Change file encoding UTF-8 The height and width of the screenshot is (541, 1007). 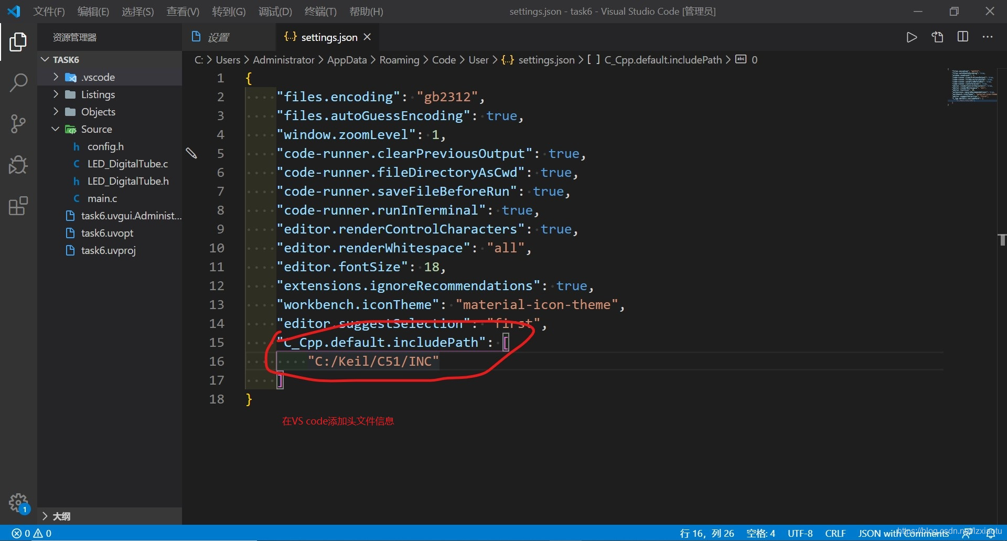pyautogui.click(x=800, y=533)
